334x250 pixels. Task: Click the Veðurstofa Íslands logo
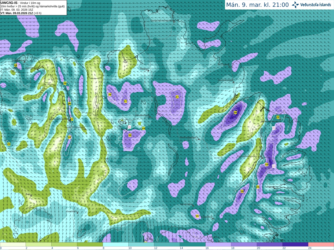(312, 5)
